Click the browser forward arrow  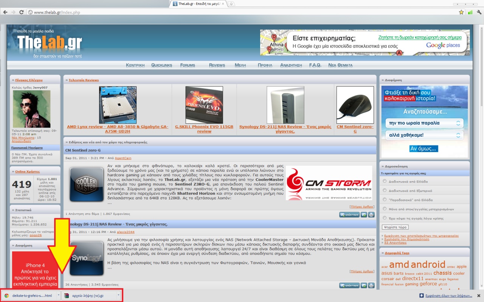(x=13, y=12)
